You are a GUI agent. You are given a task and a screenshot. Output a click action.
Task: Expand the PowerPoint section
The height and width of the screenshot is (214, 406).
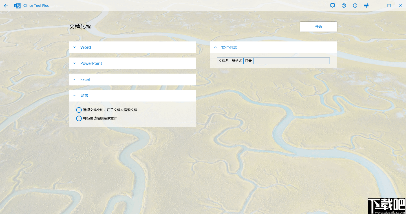[x=133, y=63]
